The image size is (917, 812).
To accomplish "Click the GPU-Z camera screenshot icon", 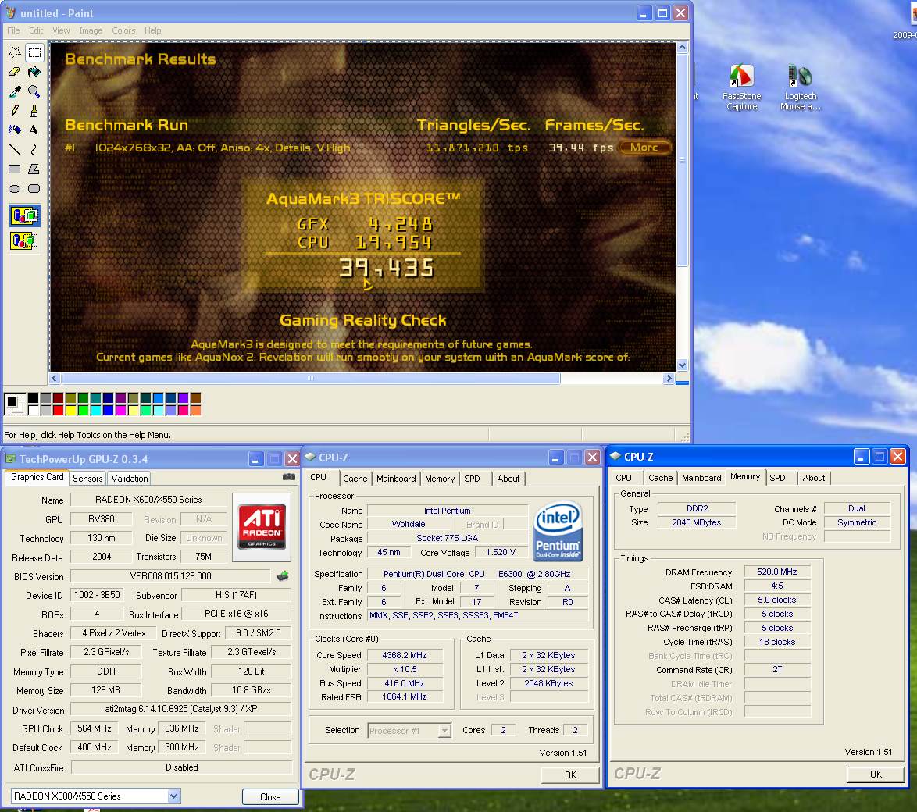I will click(289, 477).
